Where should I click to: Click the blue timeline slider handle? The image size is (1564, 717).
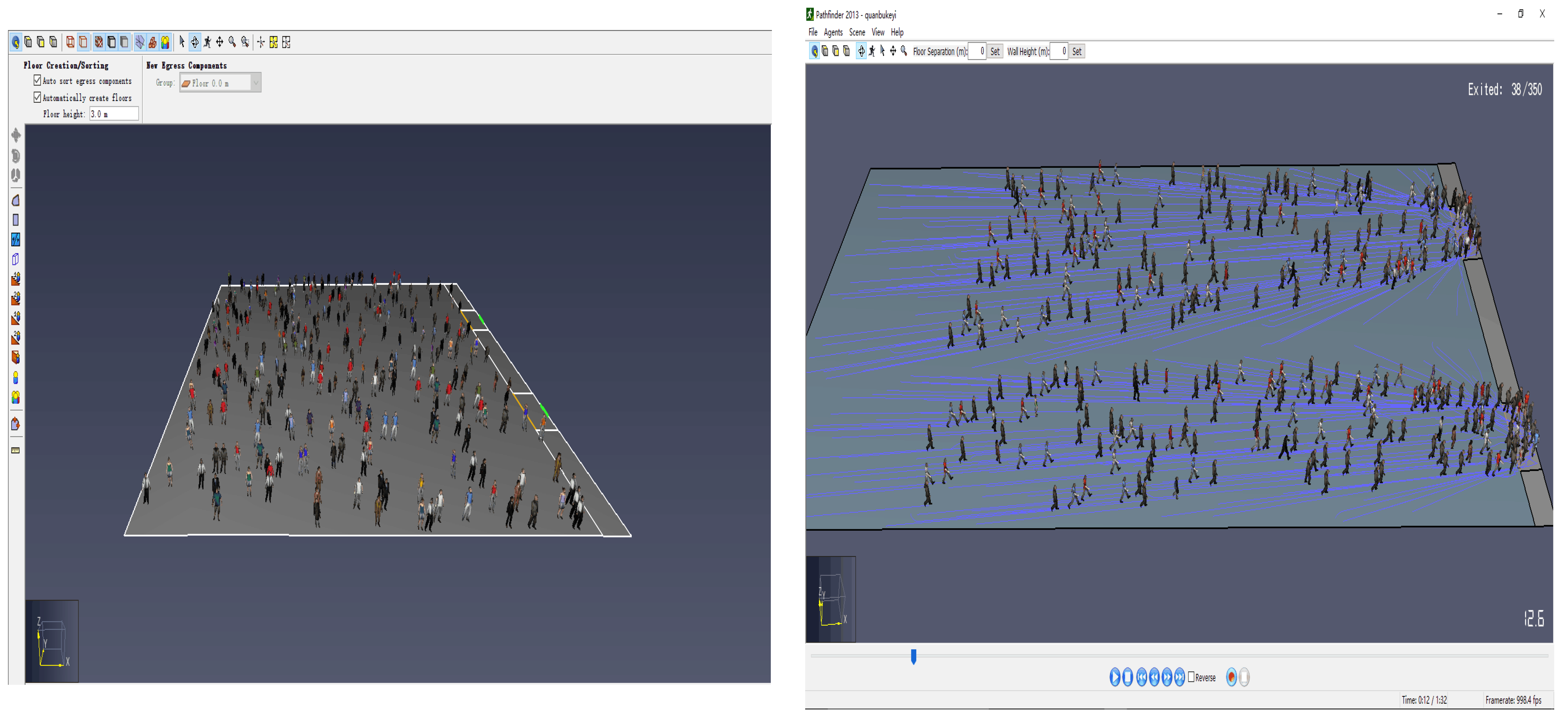913,656
